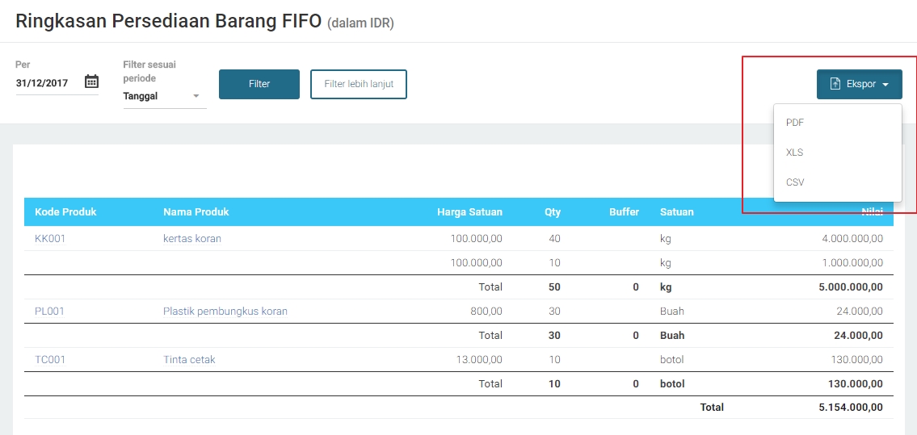Screen dimensions: 917x435
Task: Open the calendar date picker icon
Action: pyautogui.click(x=91, y=82)
